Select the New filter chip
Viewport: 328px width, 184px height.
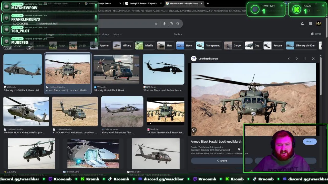(x=165, y=45)
